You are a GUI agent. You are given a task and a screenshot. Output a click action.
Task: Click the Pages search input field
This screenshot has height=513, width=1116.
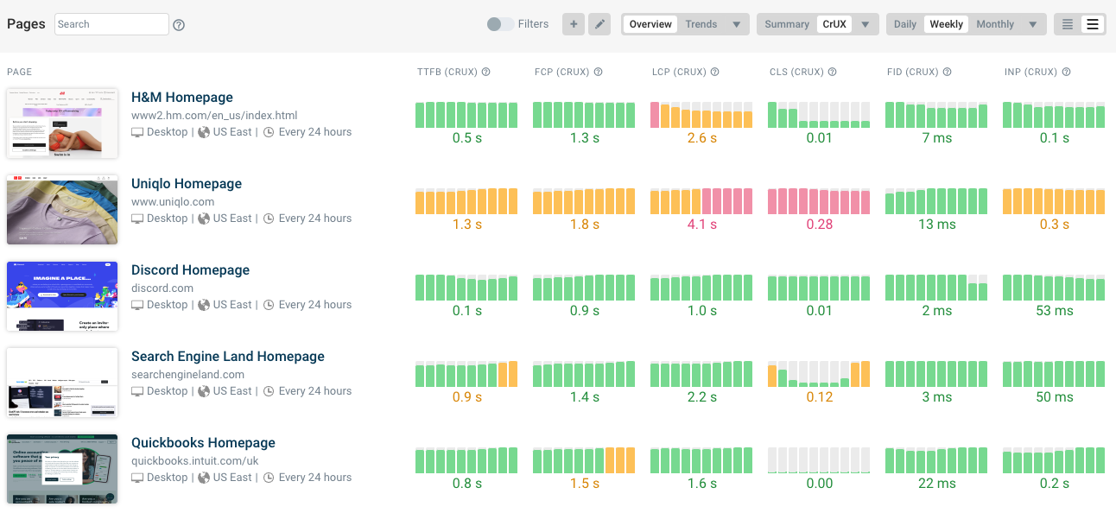click(x=112, y=24)
